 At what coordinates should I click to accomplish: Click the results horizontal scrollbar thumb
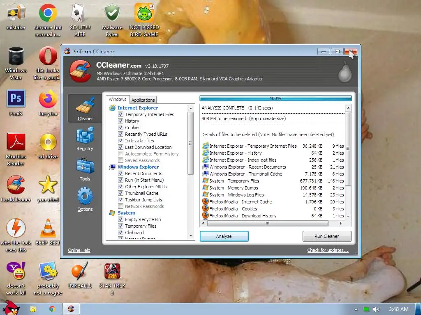pyautogui.click(x=268, y=223)
